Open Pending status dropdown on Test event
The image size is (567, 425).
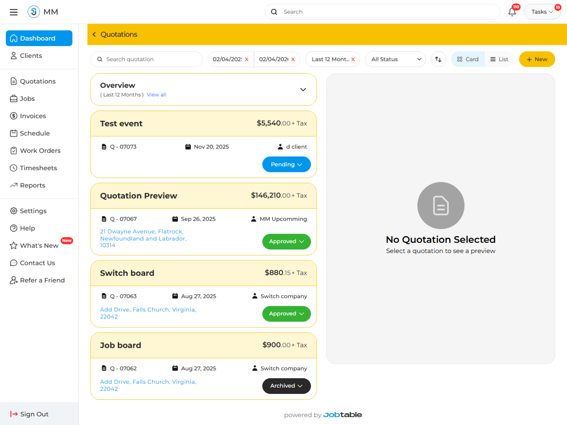[286, 164]
